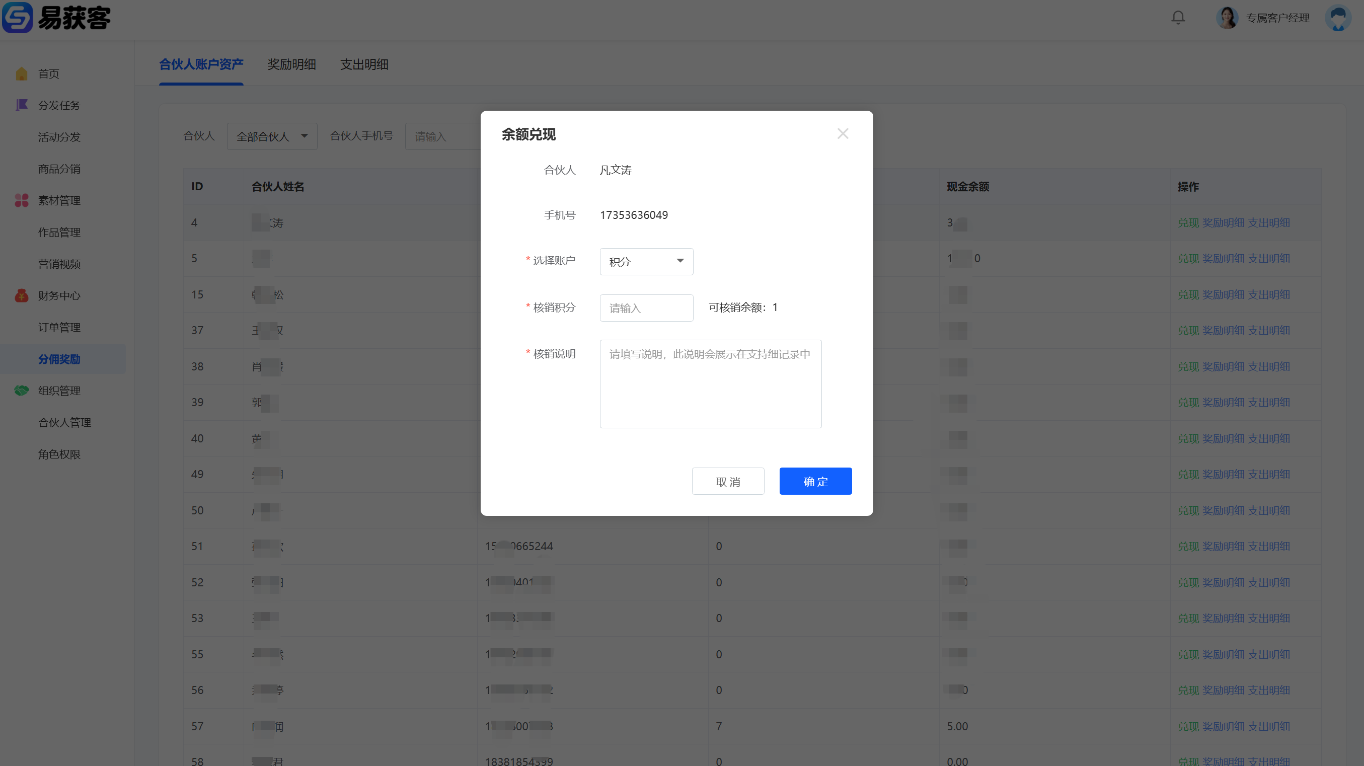Viewport: 1364px width, 766px height.
Task: Focus the 核销积分 input field
Action: coord(646,308)
